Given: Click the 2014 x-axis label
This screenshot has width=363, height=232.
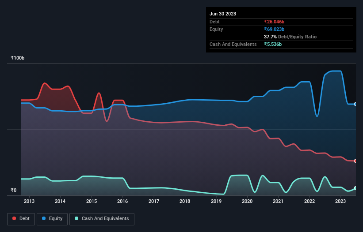Looking at the screenshot, I should (x=60, y=201).
